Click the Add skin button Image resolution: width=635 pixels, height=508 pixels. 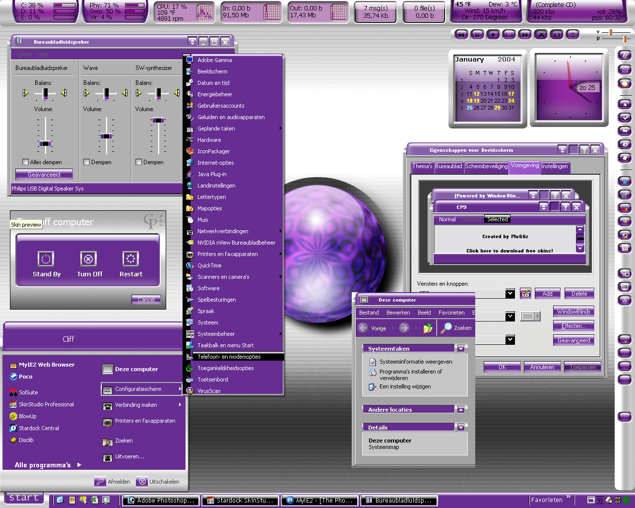point(547,294)
